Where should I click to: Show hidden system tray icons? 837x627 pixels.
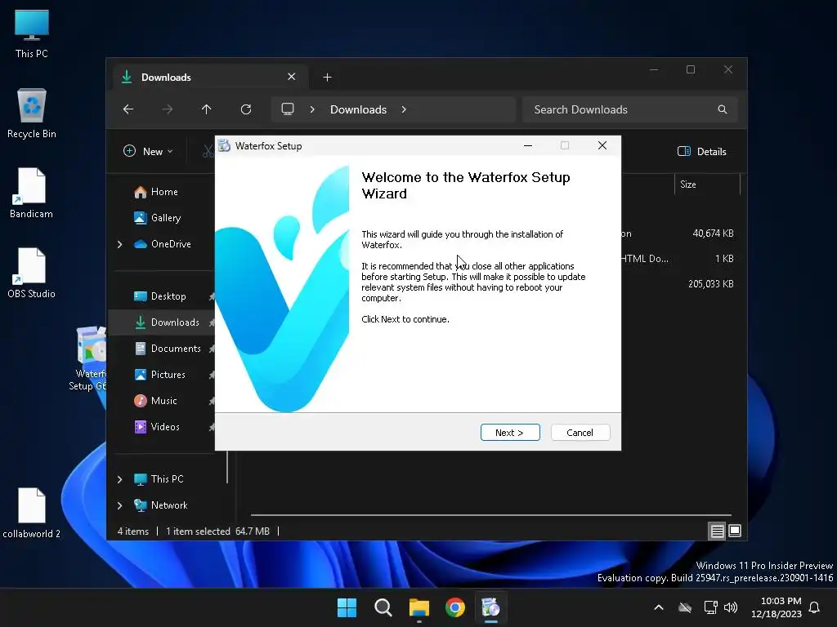[659, 607]
